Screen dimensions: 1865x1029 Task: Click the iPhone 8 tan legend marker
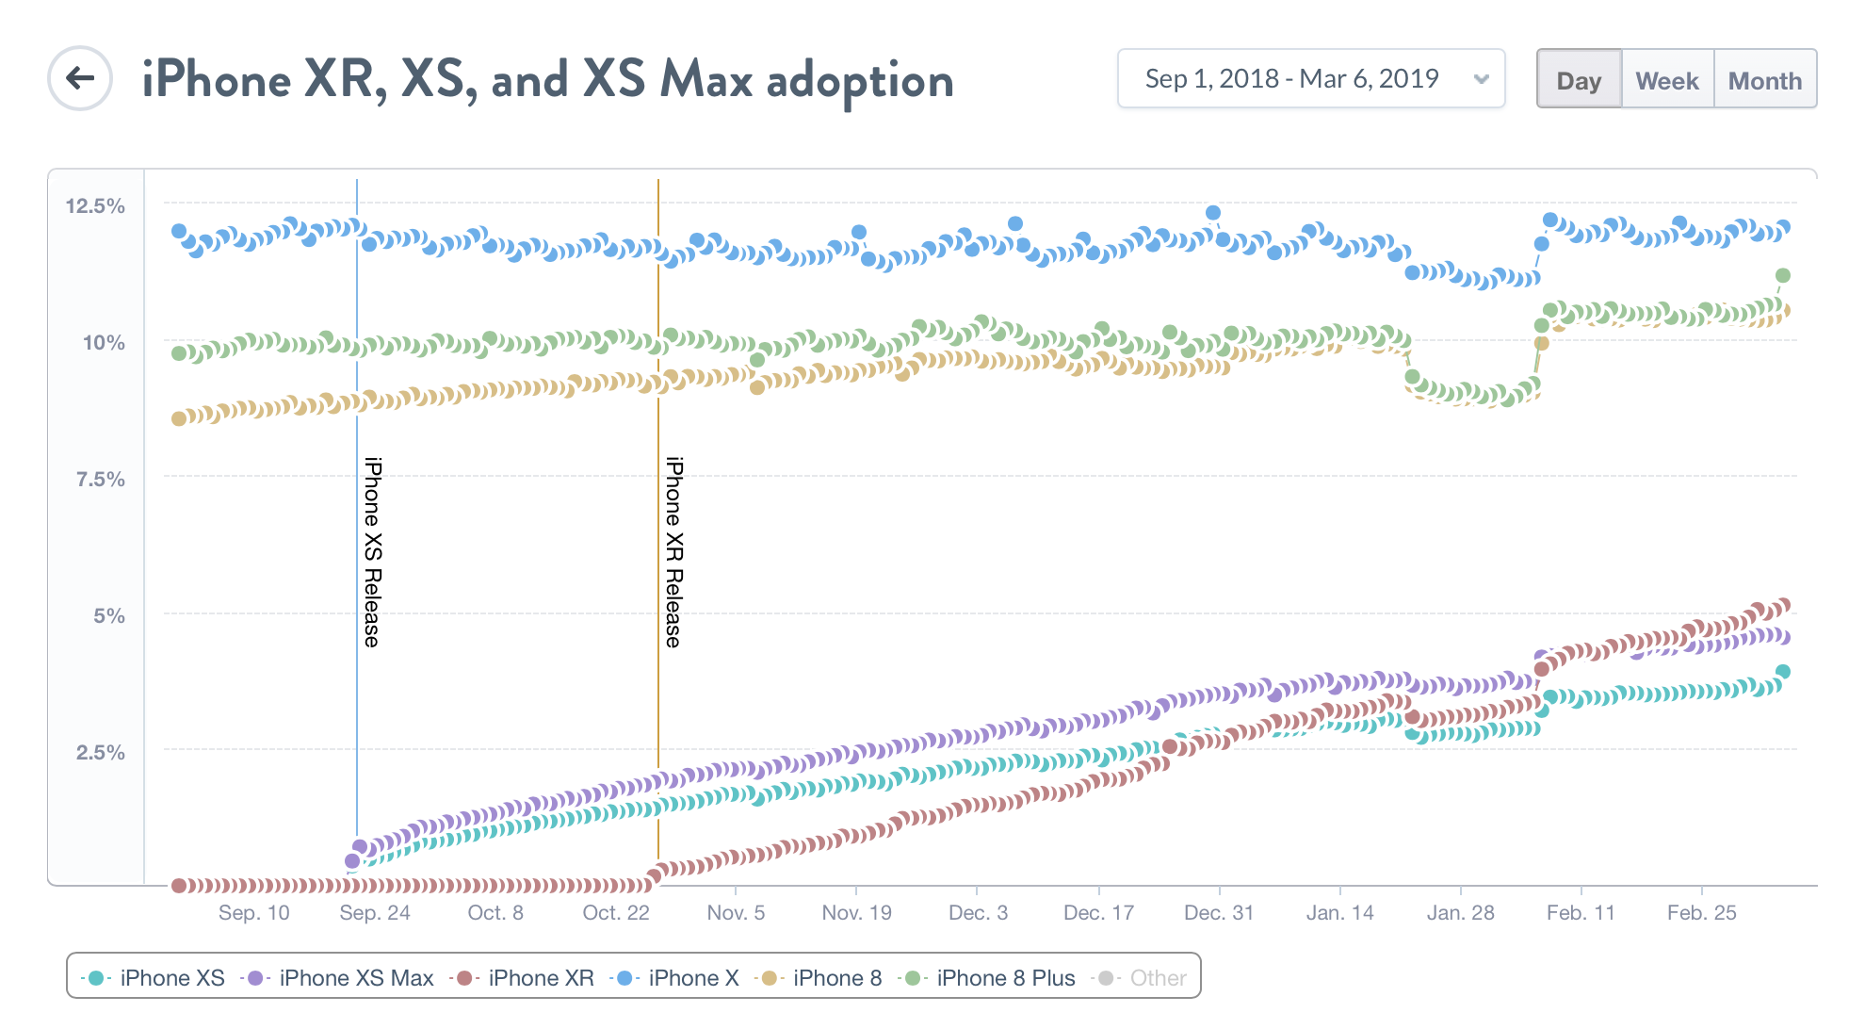[x=770, y=978]
